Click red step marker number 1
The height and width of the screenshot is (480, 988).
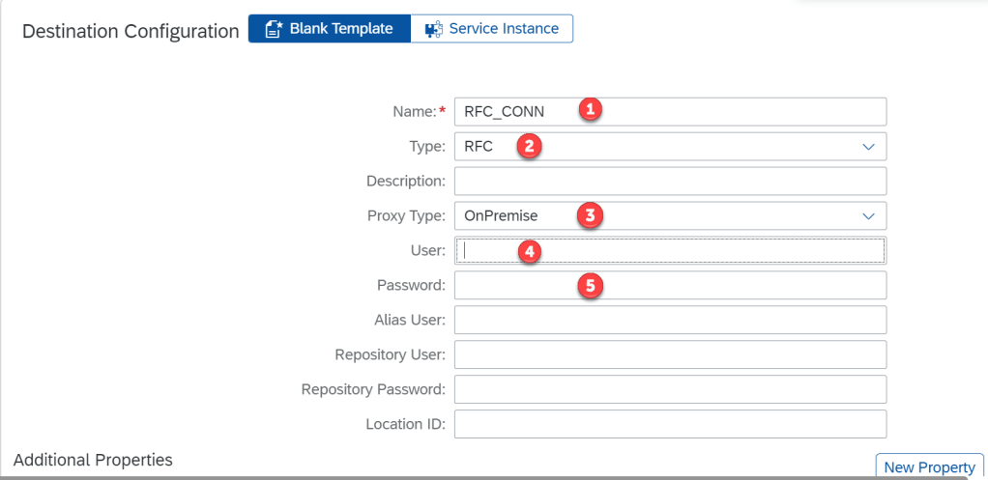(x=590, y=110)
